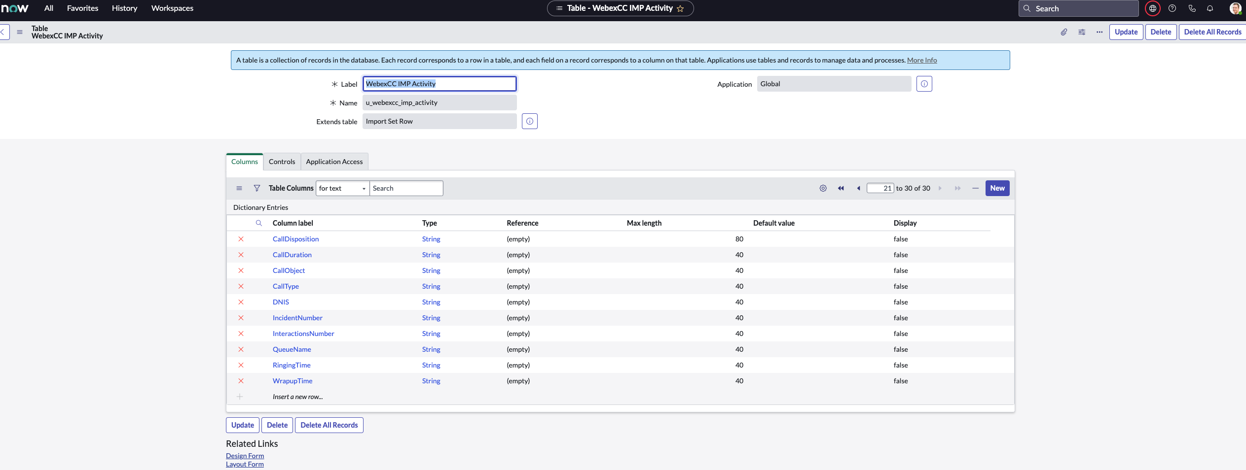The width and height of the screenshot is (1246, 470).
Task: Switch to the Application Access tab
Action: click(x=334, y=162)
